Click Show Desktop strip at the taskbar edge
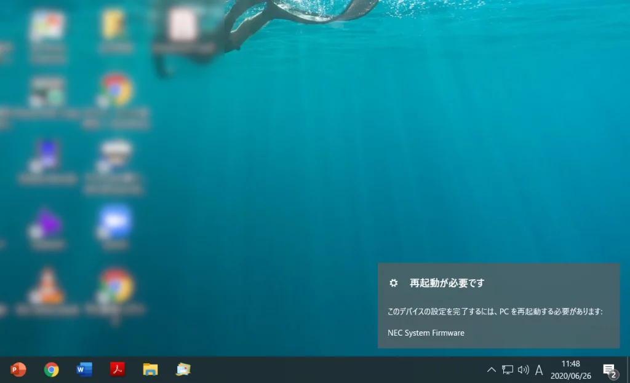 (x=628, y=369)
